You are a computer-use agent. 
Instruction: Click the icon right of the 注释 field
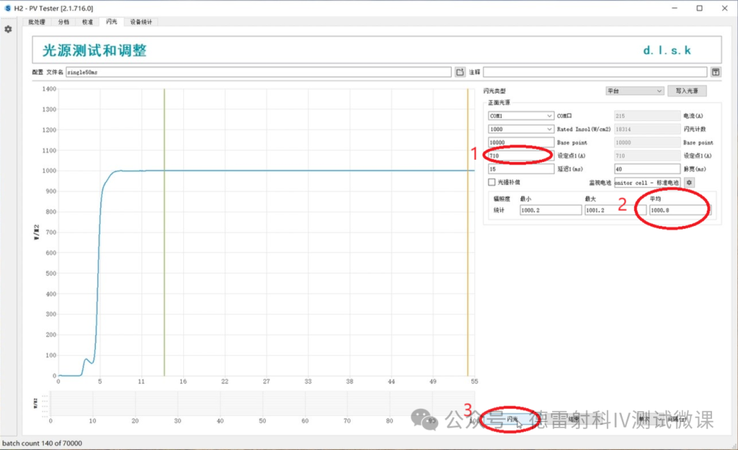(715, 72)
